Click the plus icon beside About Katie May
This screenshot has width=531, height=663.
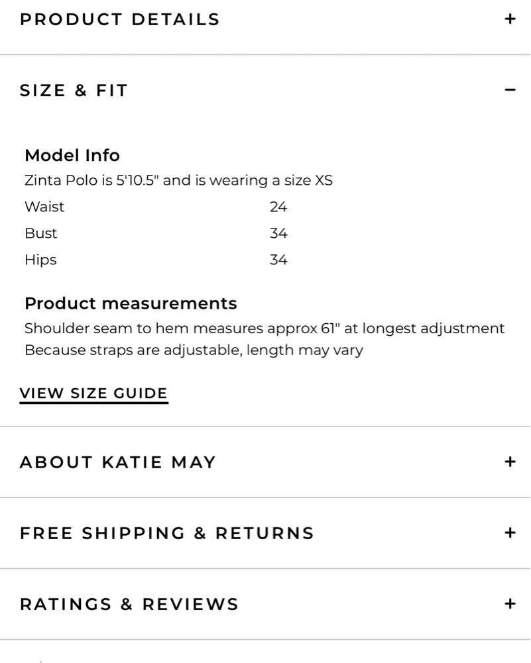click(510, 462)
